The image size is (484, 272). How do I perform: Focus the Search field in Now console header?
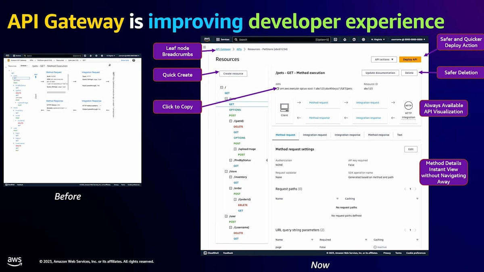point(282,39)
